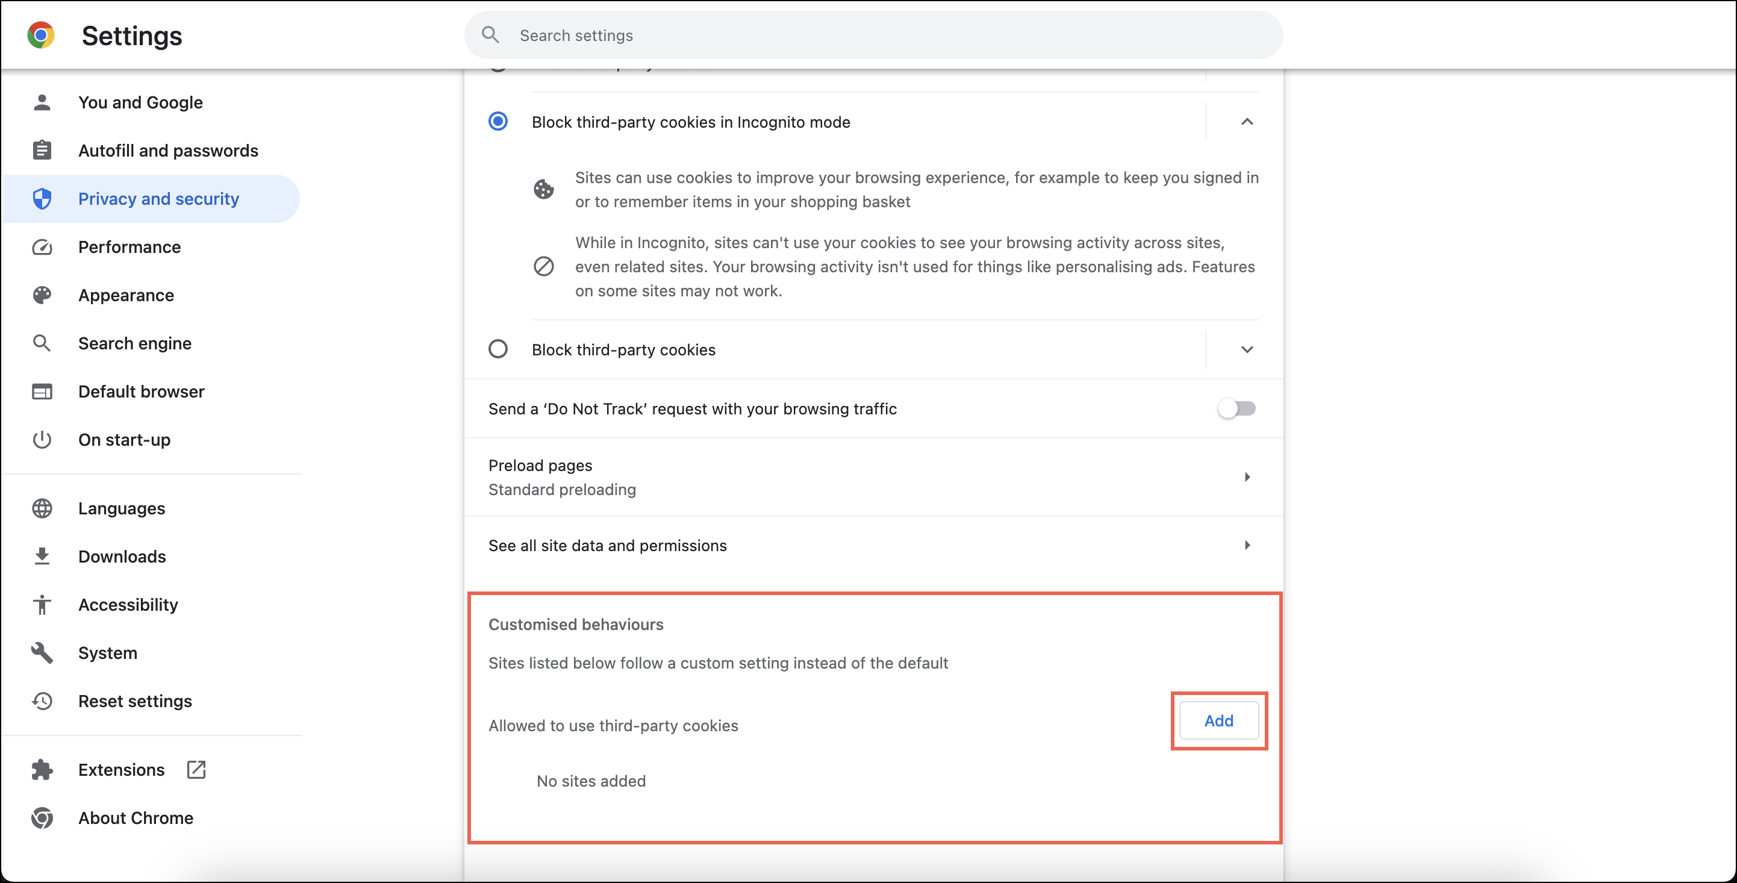Click the Add button for allowed cookies
Image resolution: width=1737 pixels, height=883 pixels.
point(1218,720)
